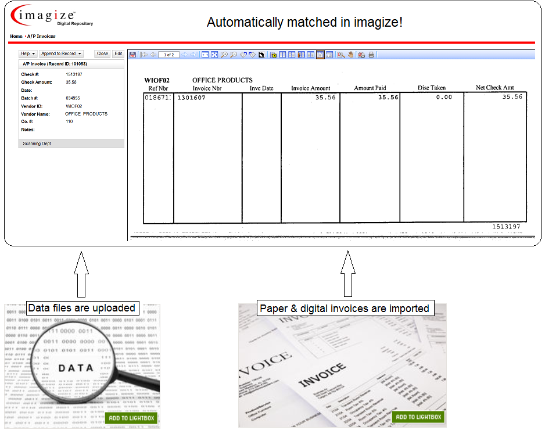Select vendor ID WIOF02 in record panel
Viewport: 545px width, 430px height.
coord(74,106)
